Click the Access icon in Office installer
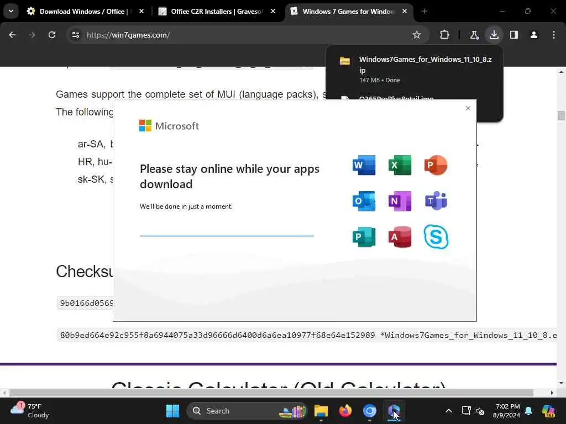This screenshot has width=566, height=424. coord(400,237)
